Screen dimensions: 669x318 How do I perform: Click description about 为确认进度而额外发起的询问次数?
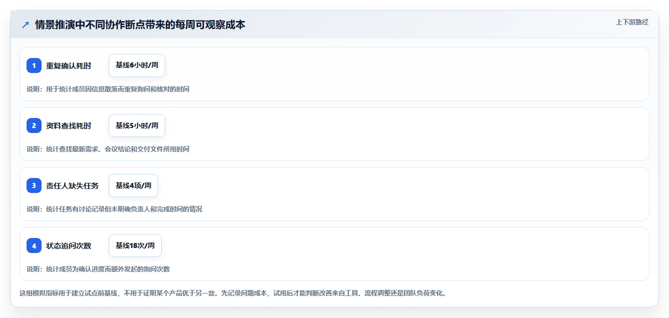click(x=98, y=269)
